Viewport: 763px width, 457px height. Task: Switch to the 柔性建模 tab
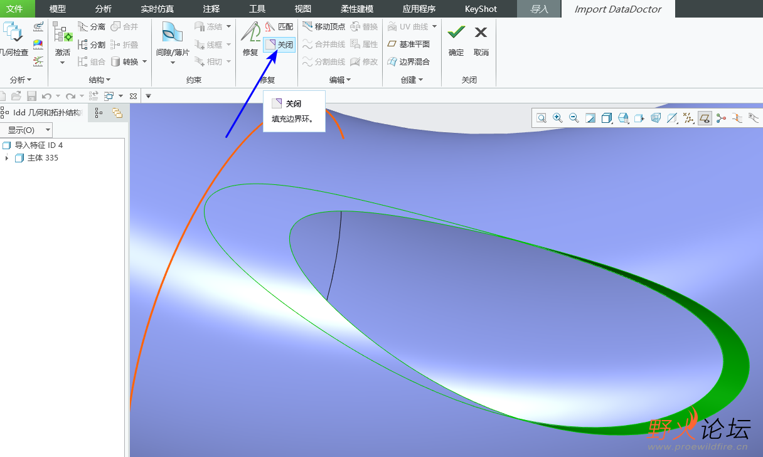[x=357, y=9]
